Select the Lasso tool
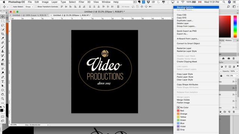 pyautogui.click(x=3, y=25)
